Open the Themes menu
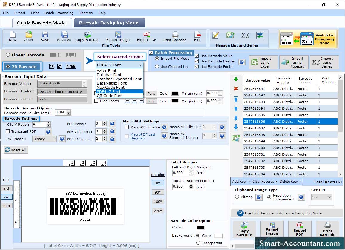Image resolution: width=345 pixels, height=250 pixels. coord(86,13)
